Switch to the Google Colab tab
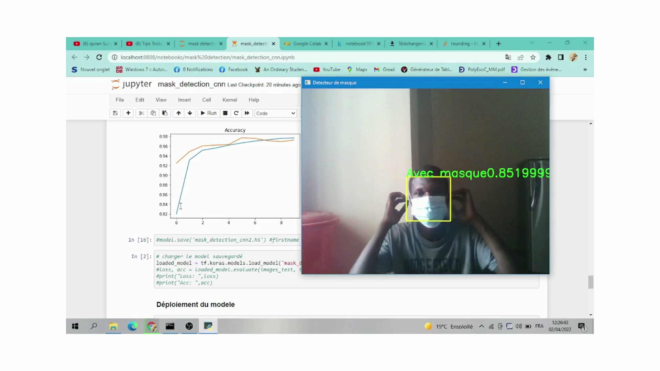Image resolution: width=660 pixels, height=371 pixels. [306, 44]
